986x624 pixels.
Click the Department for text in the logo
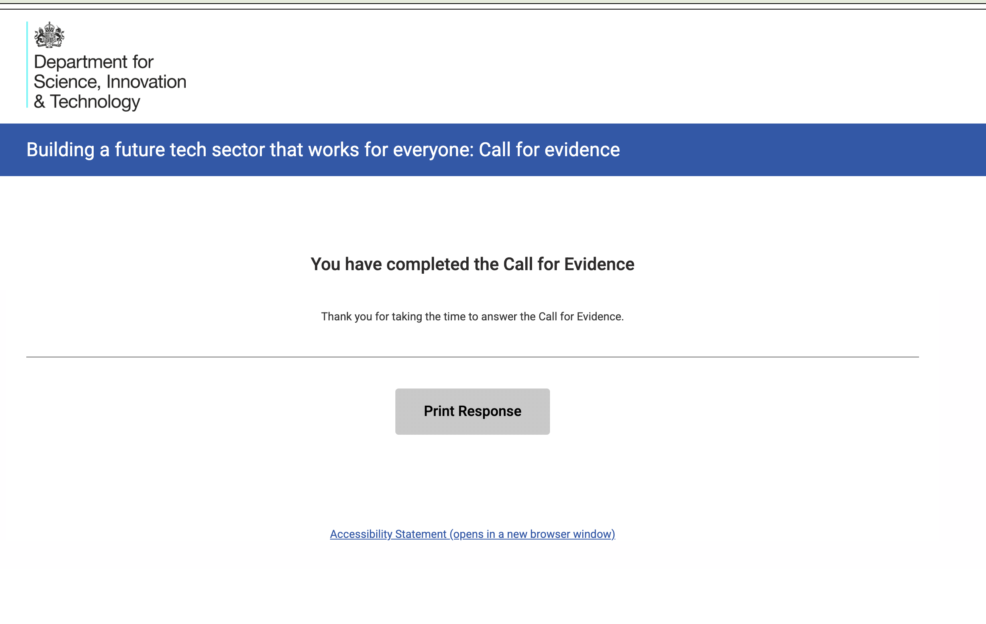[93, 62]
